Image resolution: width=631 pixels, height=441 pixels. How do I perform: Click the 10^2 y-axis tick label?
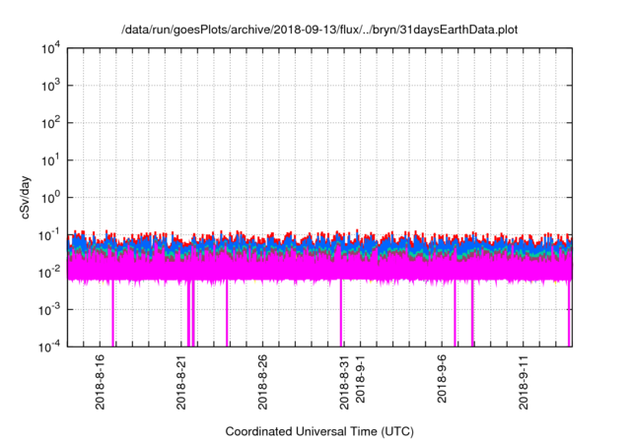point(51,123)
